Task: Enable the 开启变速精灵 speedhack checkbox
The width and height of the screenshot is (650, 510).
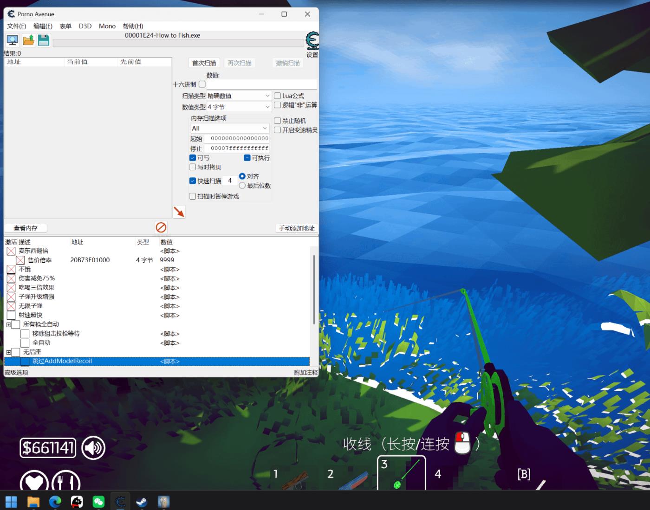Action: [x=277, y=130]
